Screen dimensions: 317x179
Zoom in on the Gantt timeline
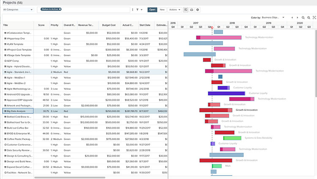[303, 17]
